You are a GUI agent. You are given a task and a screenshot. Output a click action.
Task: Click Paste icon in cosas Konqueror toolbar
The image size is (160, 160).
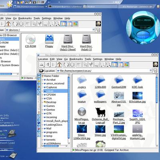91,65
